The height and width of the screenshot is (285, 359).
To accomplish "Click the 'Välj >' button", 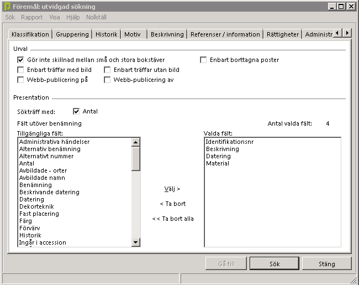I will 172,189.
